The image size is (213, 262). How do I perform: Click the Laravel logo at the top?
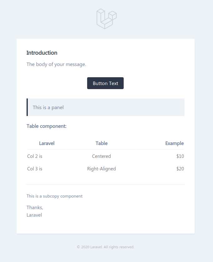click(106, 19)
